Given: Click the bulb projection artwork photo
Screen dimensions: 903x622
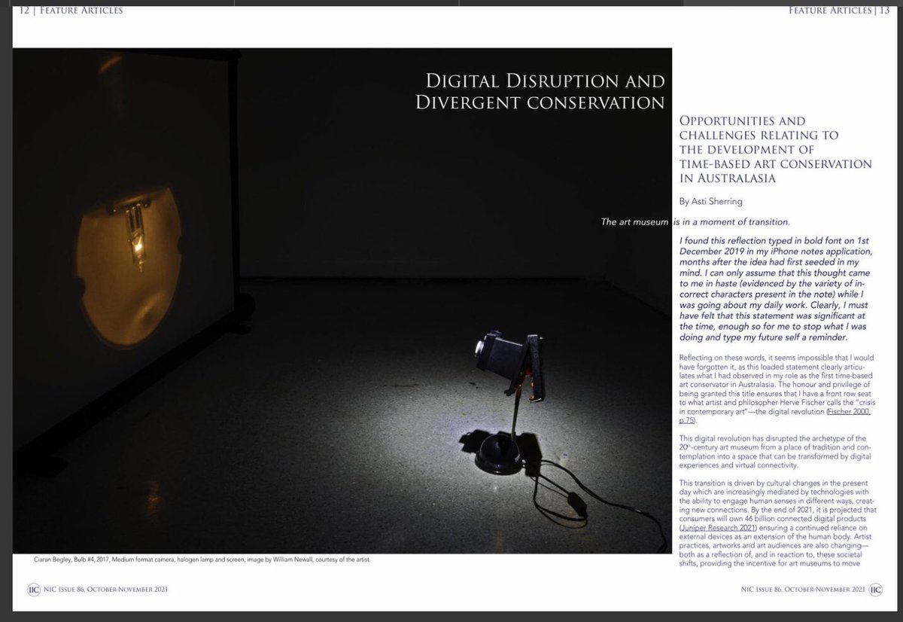Looking at the screenshot, I should (342, 300).
